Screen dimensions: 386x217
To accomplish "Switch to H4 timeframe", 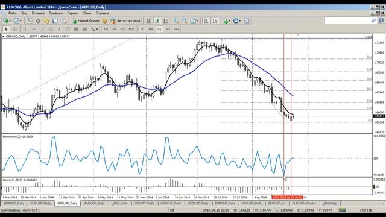I will 151,29.
